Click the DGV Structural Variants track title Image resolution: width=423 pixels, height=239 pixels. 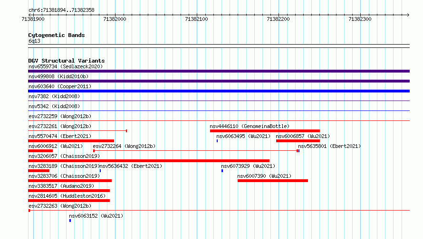67,61
